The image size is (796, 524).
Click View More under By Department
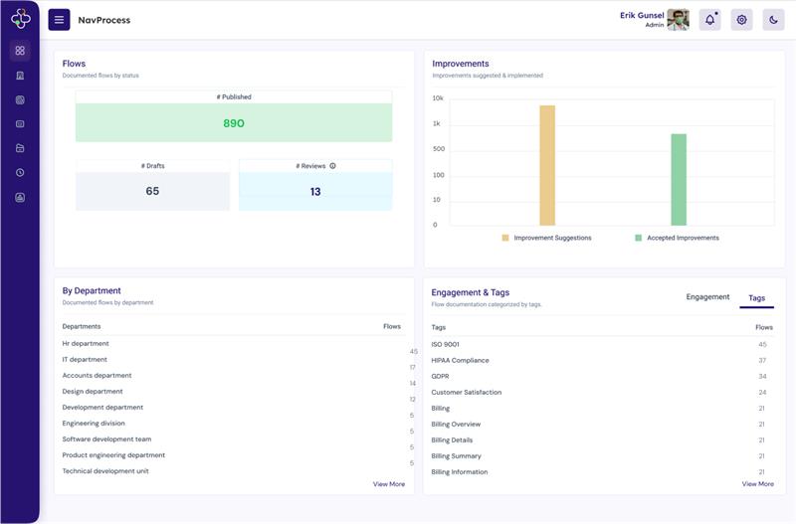tap(388, 484)
